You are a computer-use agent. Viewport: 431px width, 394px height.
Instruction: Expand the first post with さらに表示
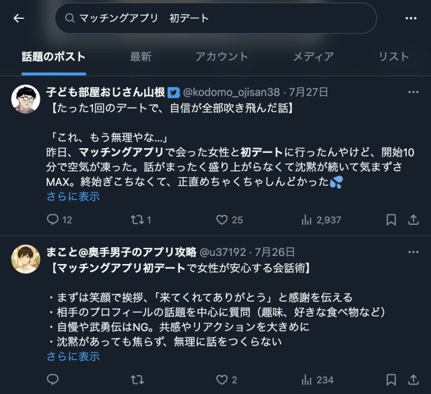[x=73, y=196]
